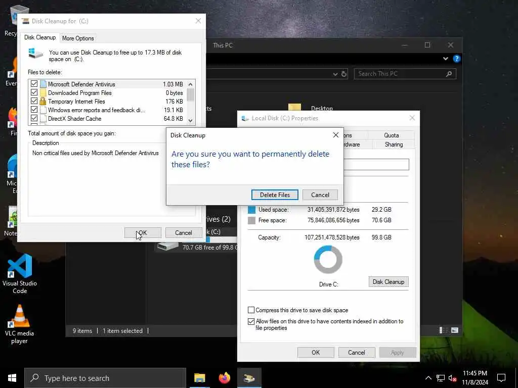Click the Local Disk (C:) Properties title icon

click(245, 118)
